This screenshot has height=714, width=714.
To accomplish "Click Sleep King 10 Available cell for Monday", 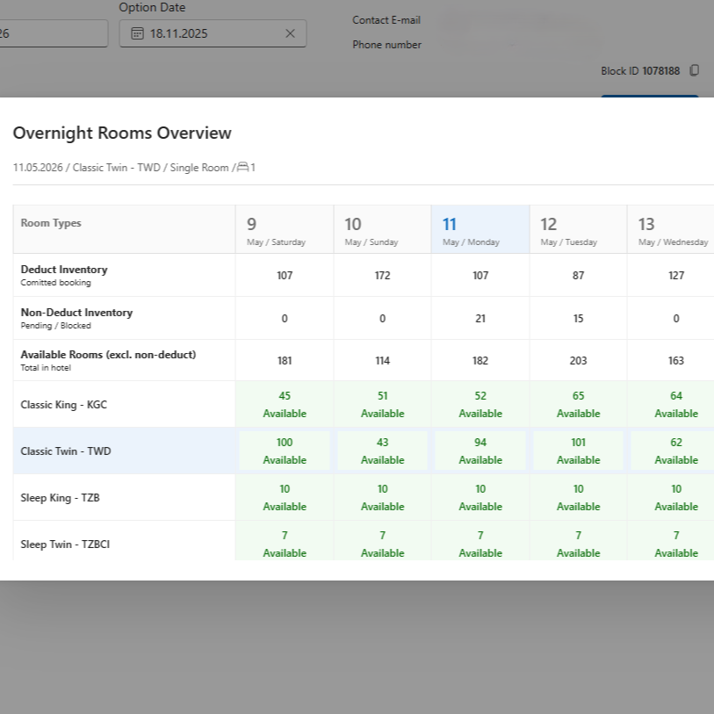I will [x=480, y=497].
